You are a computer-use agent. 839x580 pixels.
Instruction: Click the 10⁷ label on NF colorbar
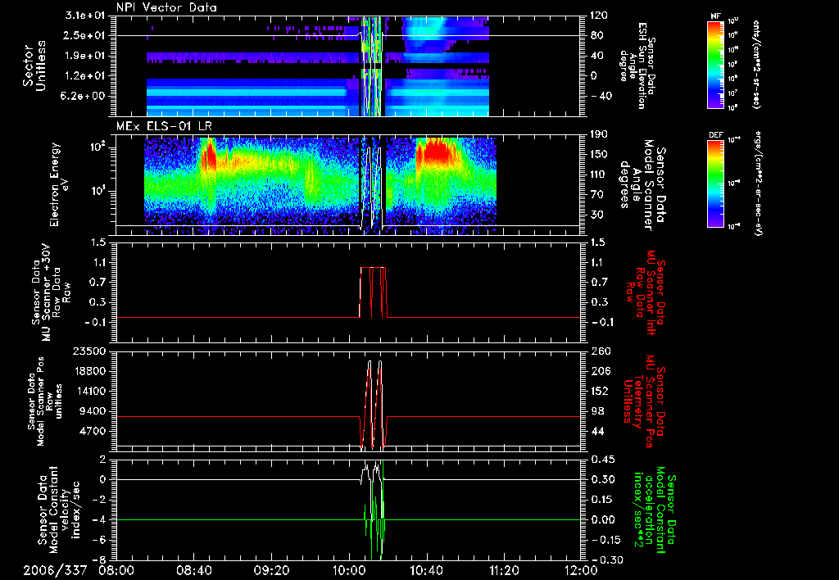733,93
